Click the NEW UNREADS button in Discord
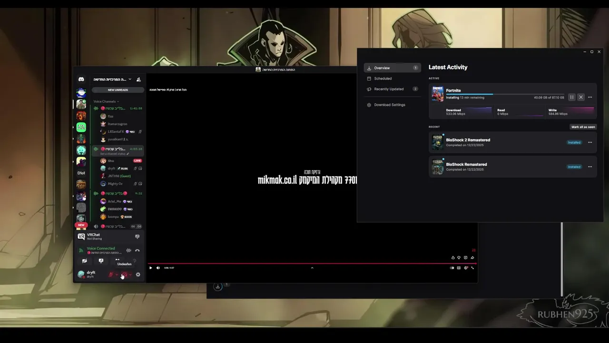609x343 pixels. point(118,90)
